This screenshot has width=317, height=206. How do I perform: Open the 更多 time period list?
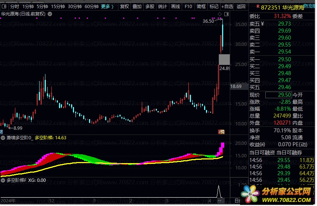coord(107,7)
